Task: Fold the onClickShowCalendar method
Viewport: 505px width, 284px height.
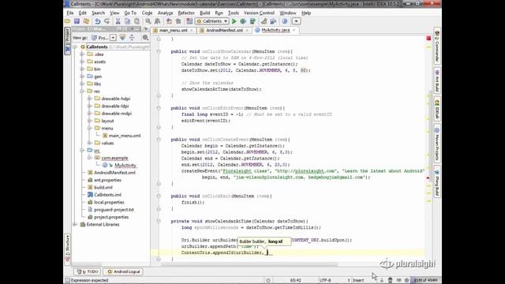Action: (x=159, y=51)
